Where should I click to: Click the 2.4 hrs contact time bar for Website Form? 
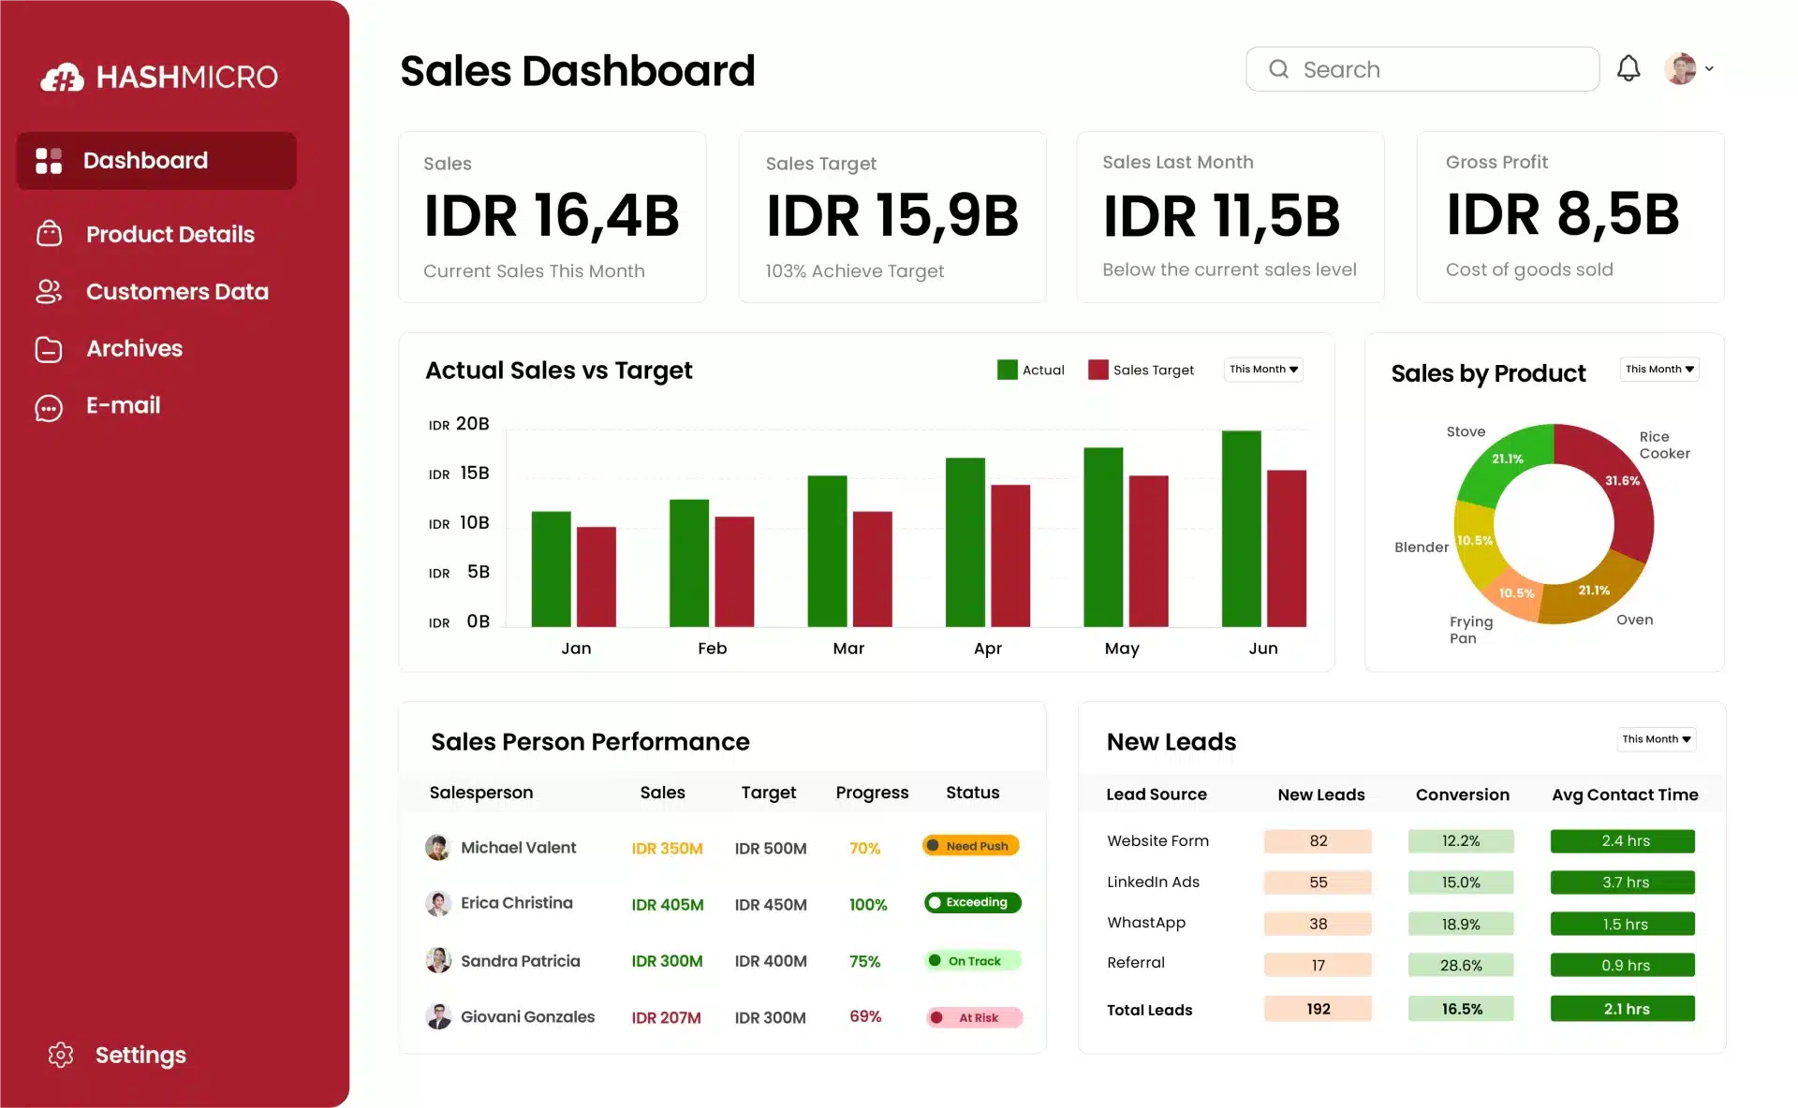click(1623, 840)
